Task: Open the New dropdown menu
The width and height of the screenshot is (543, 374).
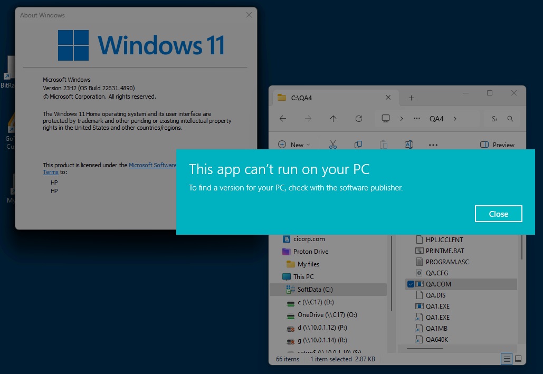Action: click(294, 145)
